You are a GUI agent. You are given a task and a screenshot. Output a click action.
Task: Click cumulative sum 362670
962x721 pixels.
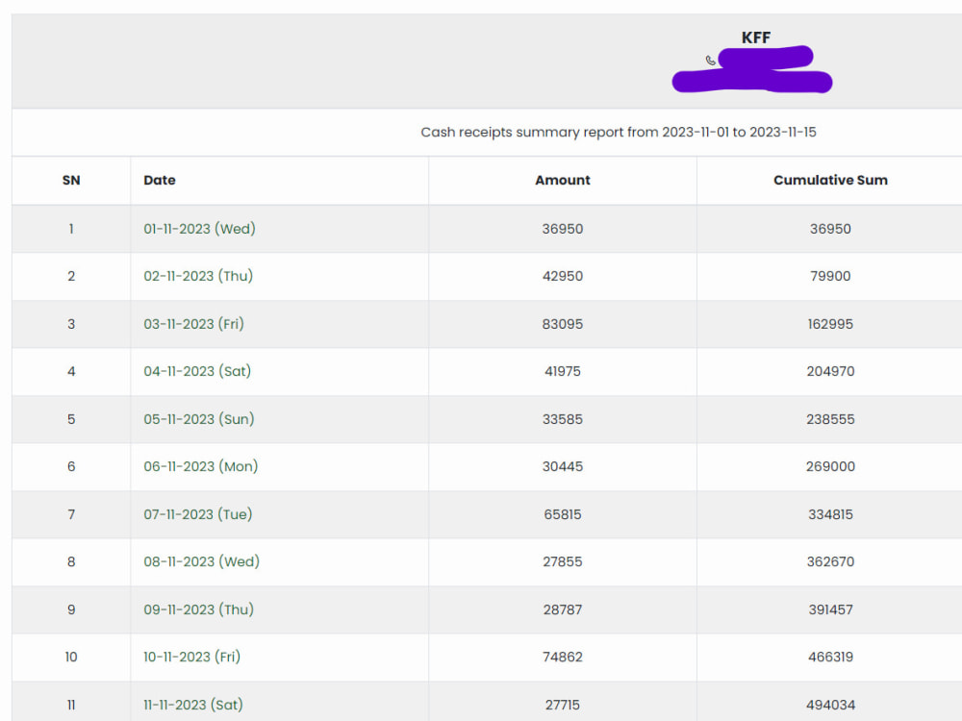click(831, 561)
